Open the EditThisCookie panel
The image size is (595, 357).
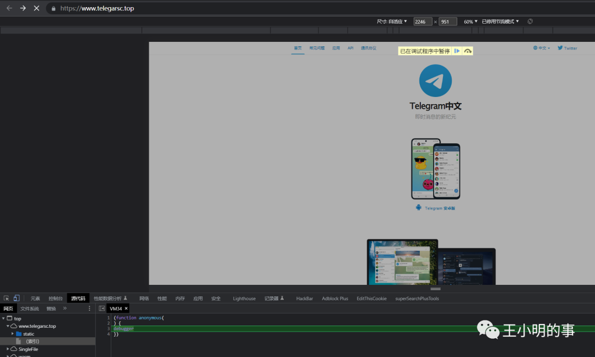click(x=371, y=299)
